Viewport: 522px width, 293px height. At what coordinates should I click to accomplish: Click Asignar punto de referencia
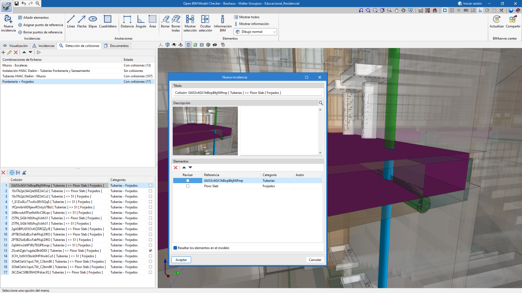click(40, 25)
